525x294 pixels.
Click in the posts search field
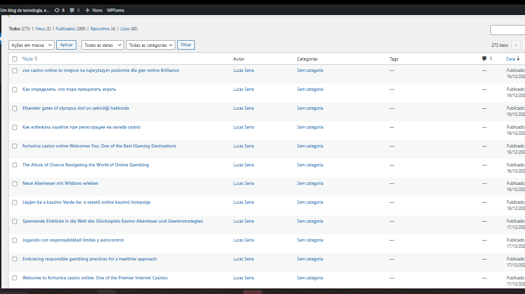(507, 30)
